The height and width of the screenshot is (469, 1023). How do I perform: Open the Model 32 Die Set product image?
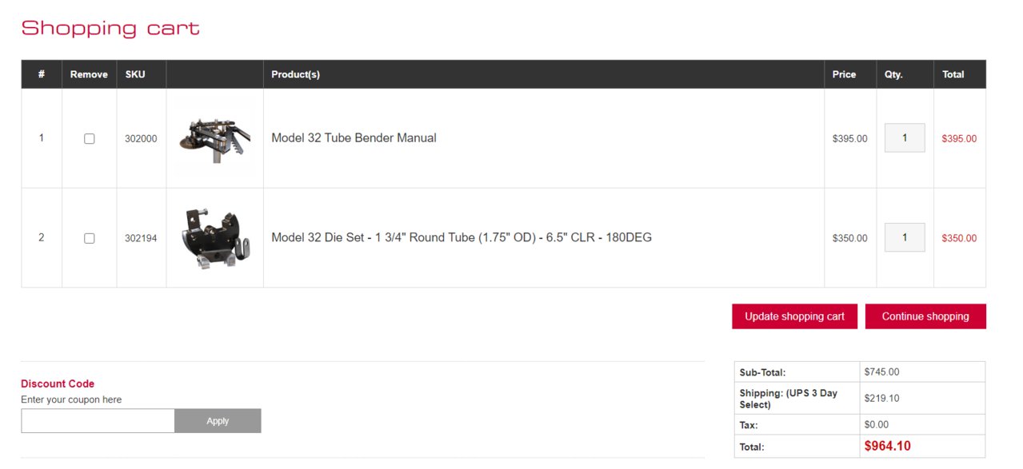click(x=214, y=238)
